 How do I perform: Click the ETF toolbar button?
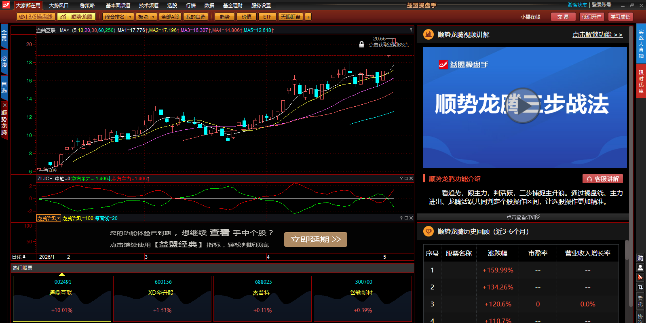click(267, 17)
